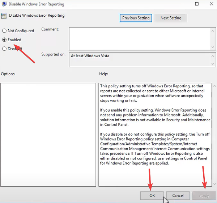
Task: Click the policy setting icon beside the heading
Action: 4,16
